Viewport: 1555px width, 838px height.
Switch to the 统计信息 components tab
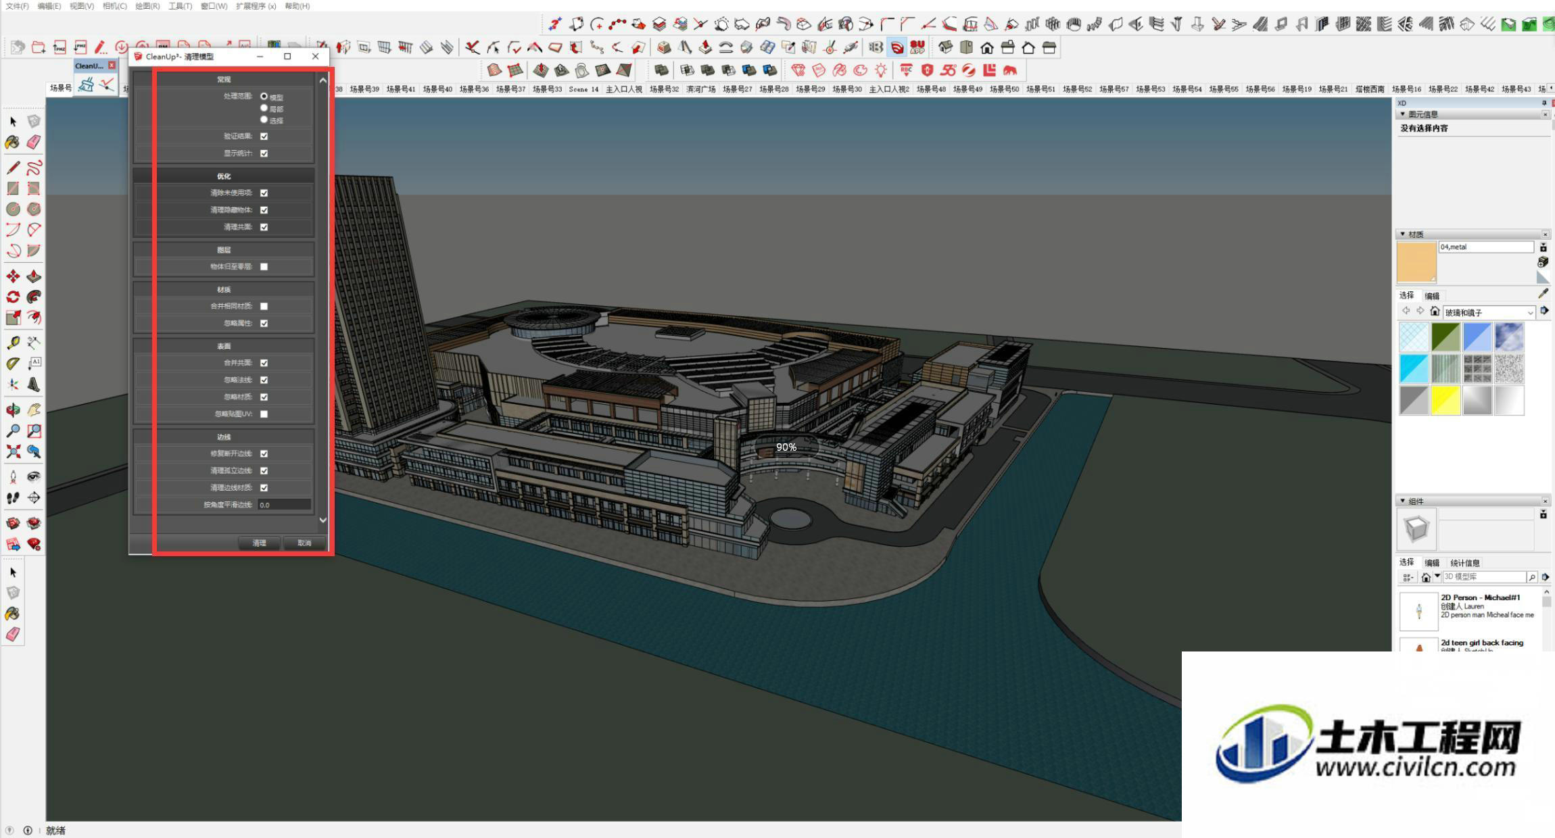pyautogui.click(x=1464, y=563)
